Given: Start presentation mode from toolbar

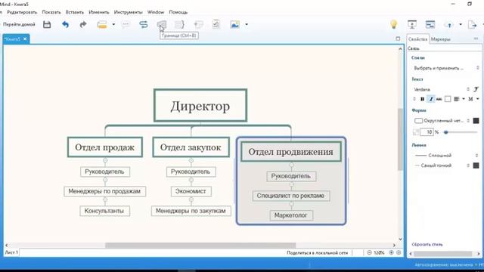Looking at the screenshot, I should coord(412,24).
